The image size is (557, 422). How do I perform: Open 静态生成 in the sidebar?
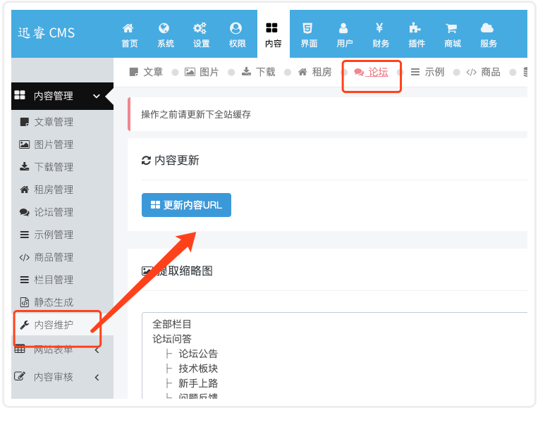(x=54, y=302)
